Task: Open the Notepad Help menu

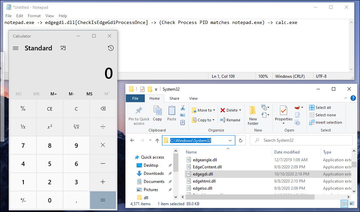Action: tap(63, 16)
